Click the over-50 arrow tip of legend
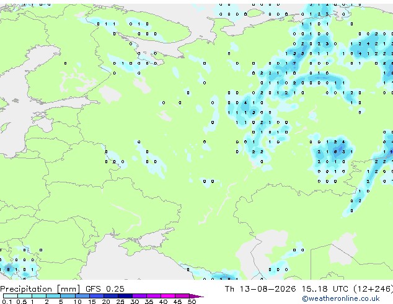 [x=196, y=296]
